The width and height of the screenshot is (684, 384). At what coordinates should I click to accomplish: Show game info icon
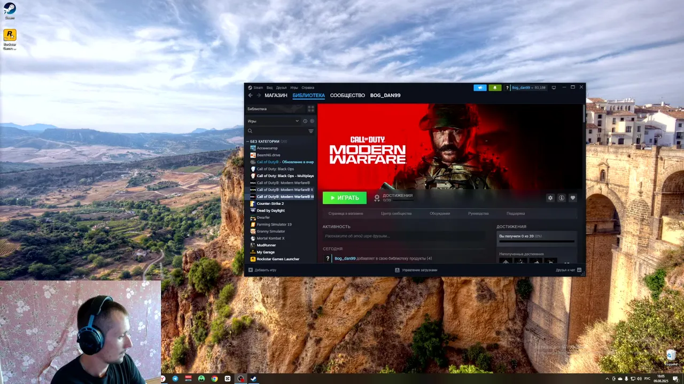562,198
